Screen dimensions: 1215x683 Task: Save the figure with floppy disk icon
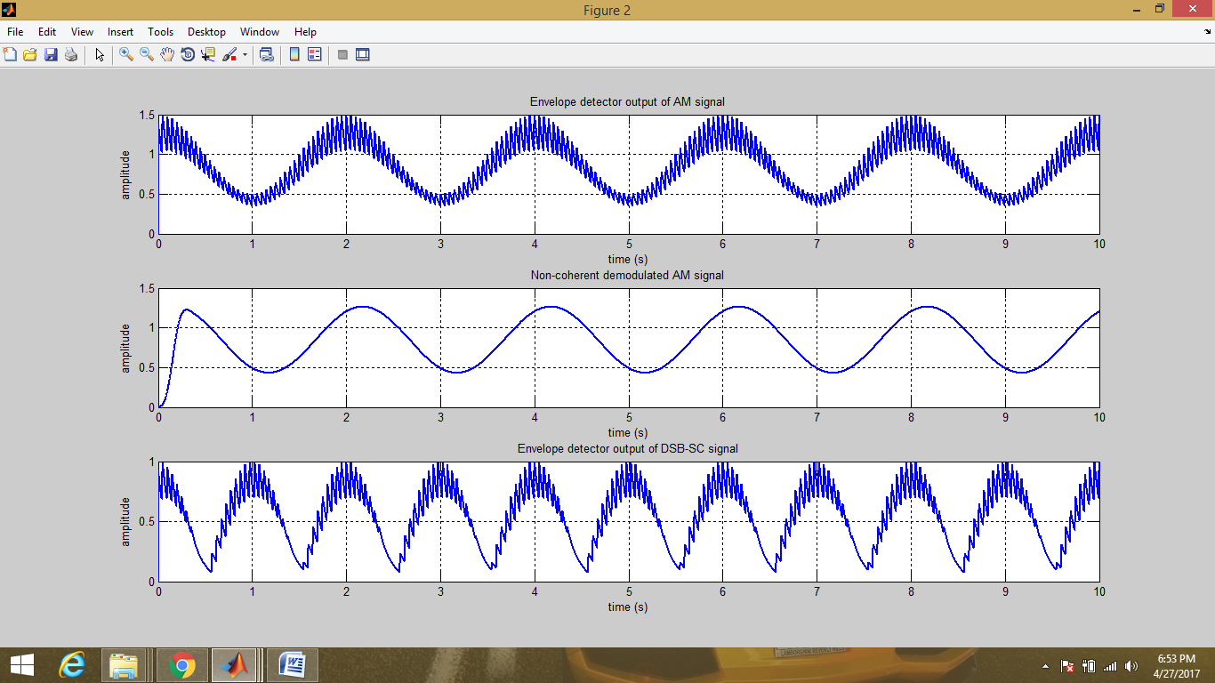click(x=51, y=54)
